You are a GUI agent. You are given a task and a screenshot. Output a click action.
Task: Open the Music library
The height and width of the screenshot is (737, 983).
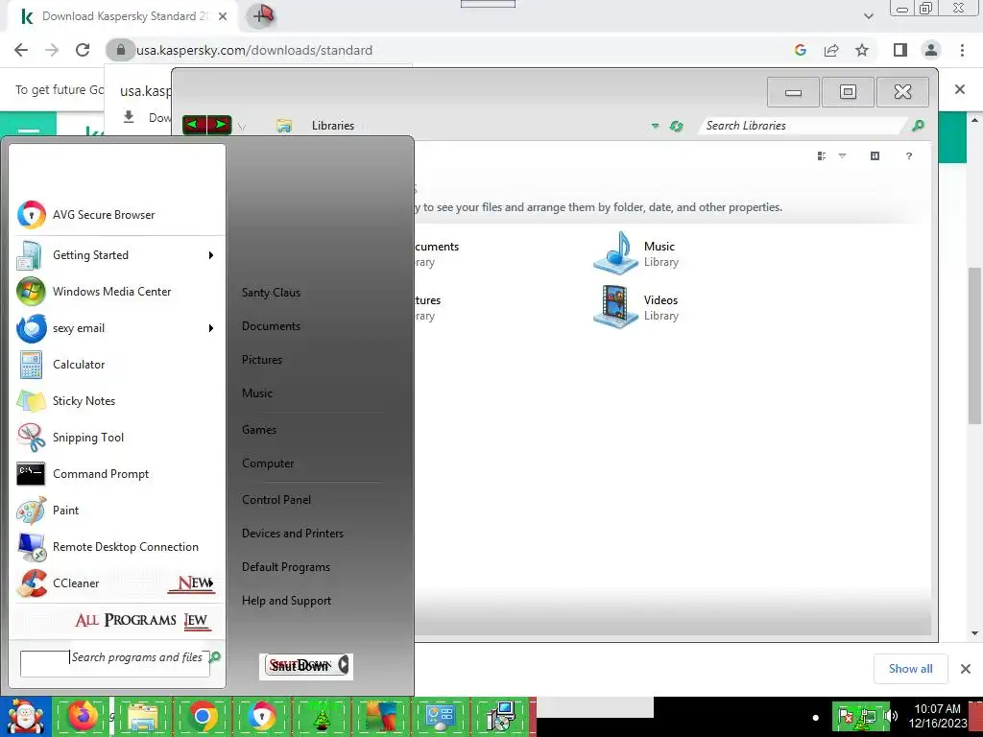click(636, 253)
